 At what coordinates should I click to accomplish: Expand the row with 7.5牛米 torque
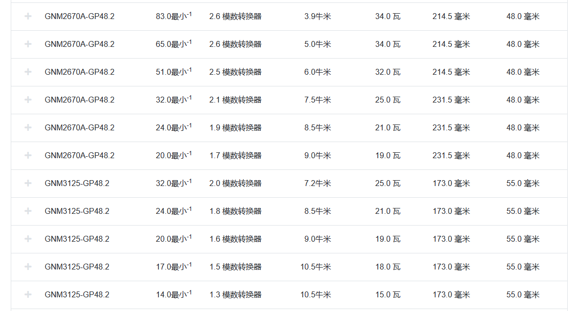(28, 100)
